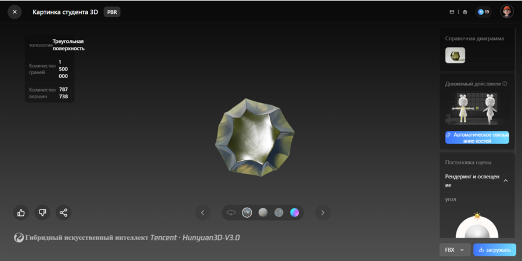522x261 pixels.
Task: Click the PBR badge
Action: click(x=112, y=12)
